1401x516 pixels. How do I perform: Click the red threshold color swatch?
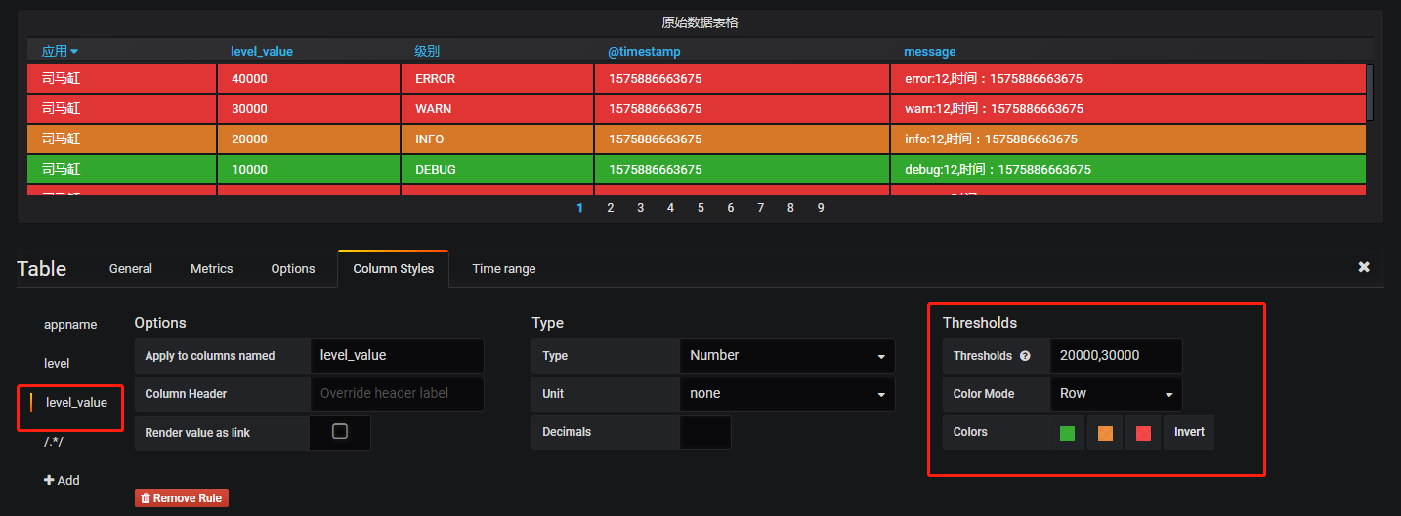[1143, 433]
